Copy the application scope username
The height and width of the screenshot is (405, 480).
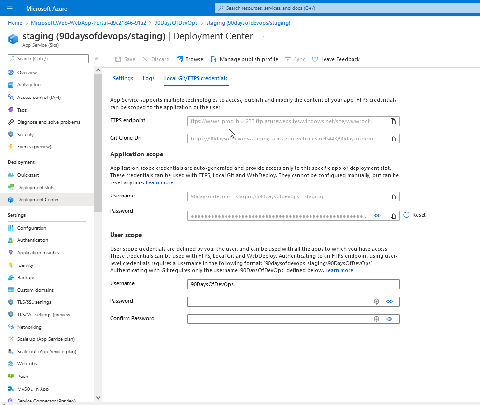[x=393, y=196]
